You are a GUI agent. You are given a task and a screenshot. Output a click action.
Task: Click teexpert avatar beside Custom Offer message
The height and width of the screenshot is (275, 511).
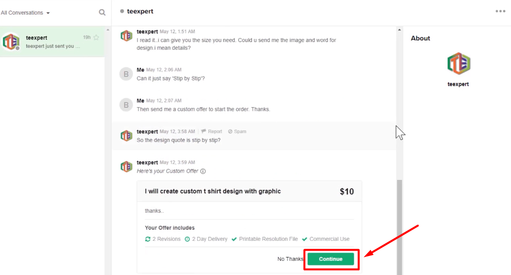[127, 167]
